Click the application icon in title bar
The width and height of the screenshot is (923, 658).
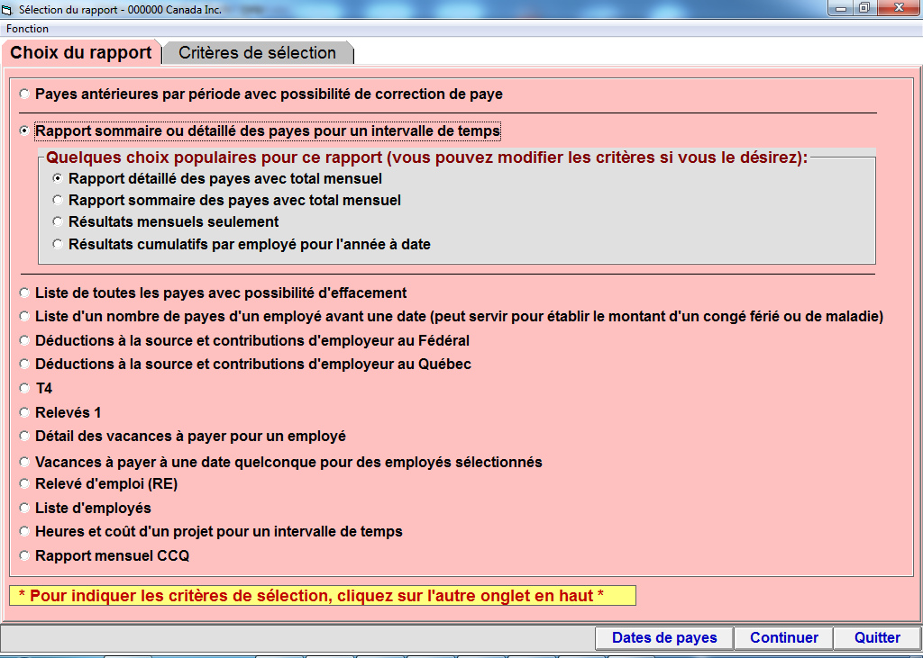pos(9,9)
